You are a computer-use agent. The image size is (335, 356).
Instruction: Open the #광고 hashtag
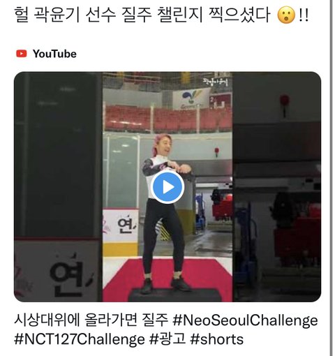[x=167, y=339]
